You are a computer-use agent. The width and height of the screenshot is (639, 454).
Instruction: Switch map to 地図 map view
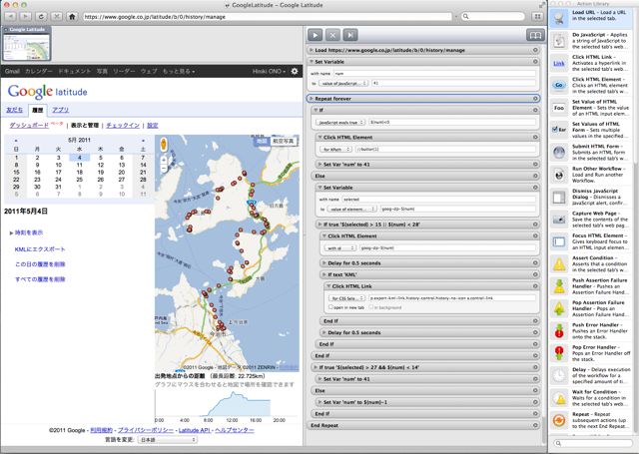[262, 141]
